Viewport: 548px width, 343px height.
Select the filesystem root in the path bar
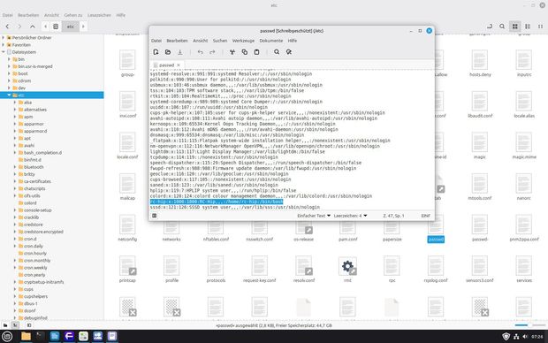[56, 27]
